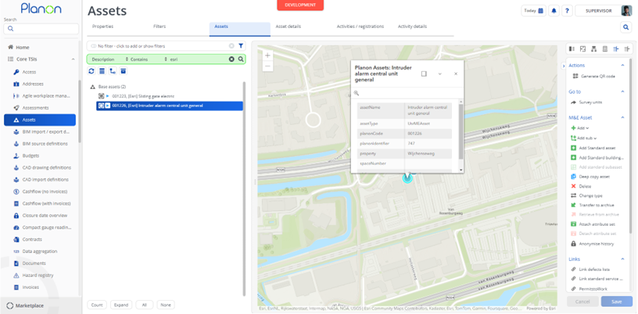Open the Add sub dropdown
The width and height of the screenshot is (638, 314).
point(583,138)
